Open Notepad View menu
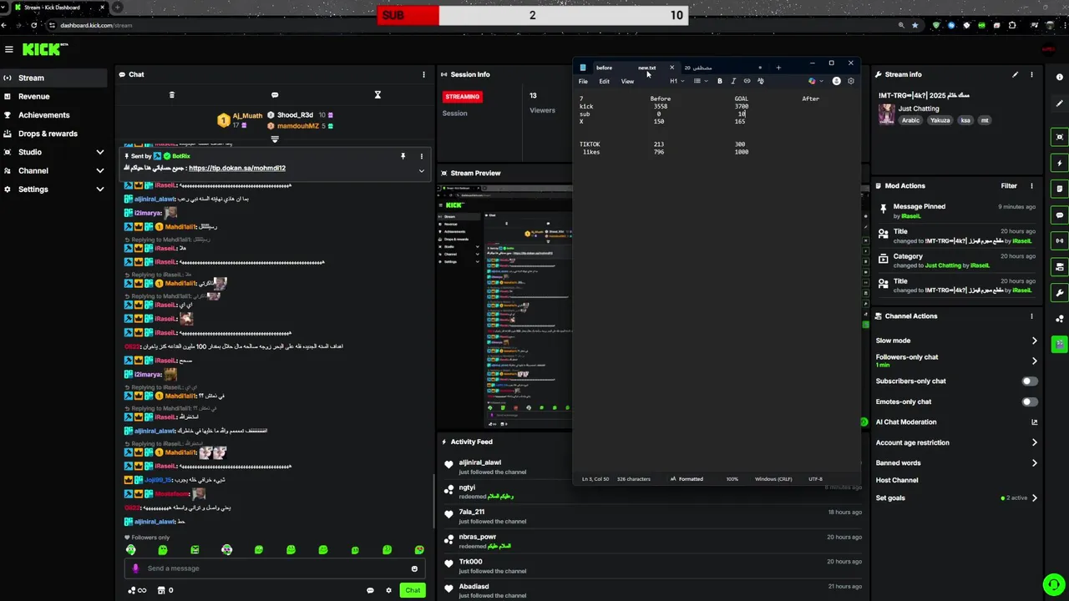Screen dimensions: 1069x601 [627, 81]
